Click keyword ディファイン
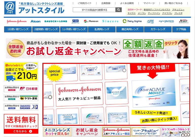 154,13
